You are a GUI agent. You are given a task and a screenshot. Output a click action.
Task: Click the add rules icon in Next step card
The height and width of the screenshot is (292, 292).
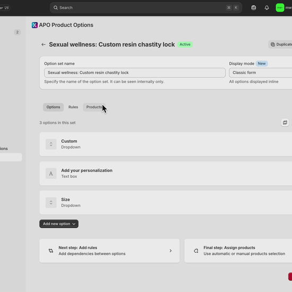tap(51, 251)
